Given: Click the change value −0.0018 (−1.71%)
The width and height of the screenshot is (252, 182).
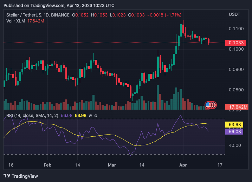Looking at the screenshot, I should coord(164,15).
